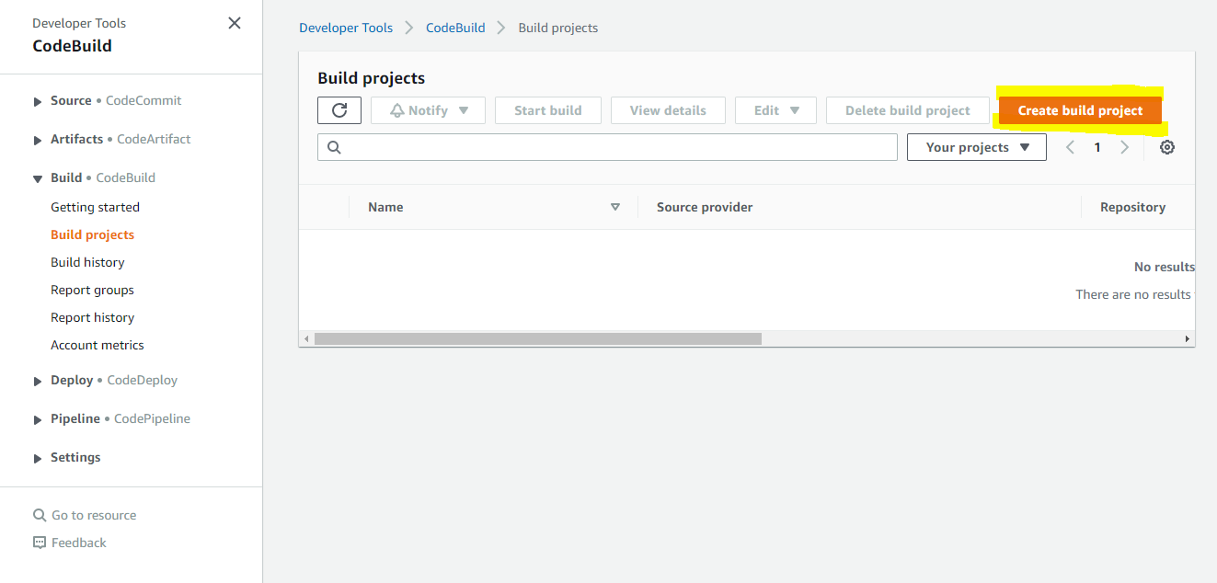
Task: Open table preferences gear icon
Action: pos(1167,147)
